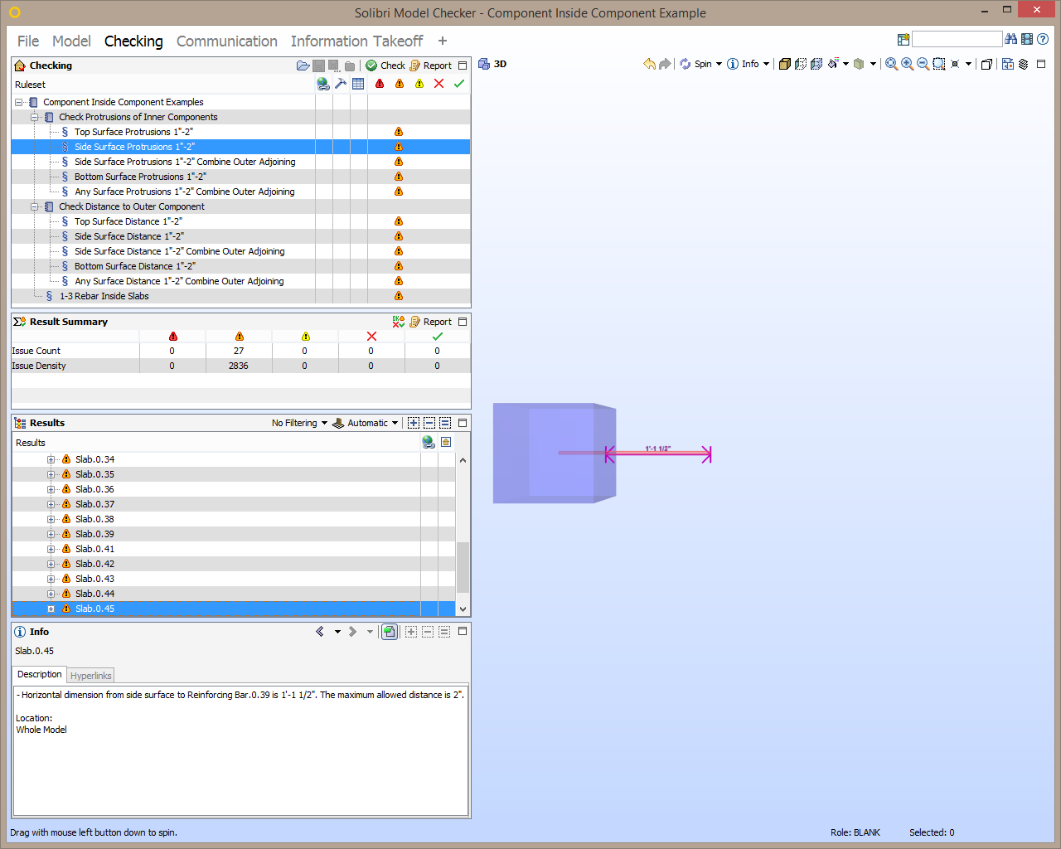Click the Check button in Checking panel
Viewport: 1061px width, 849px height.
(385, 65)
